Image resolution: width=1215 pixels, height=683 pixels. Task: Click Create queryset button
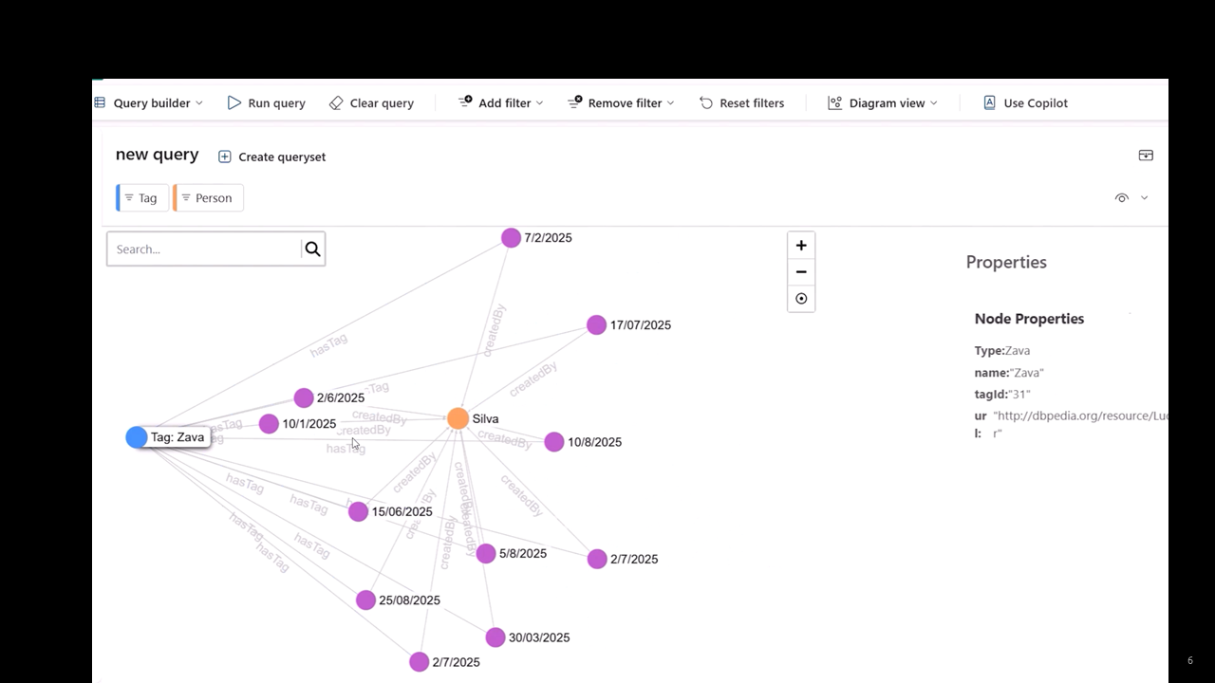272,157
